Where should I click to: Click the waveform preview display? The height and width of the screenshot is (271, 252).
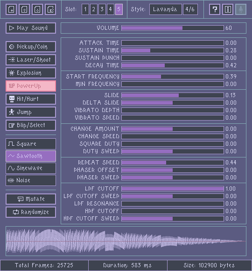tap(126, 241)
